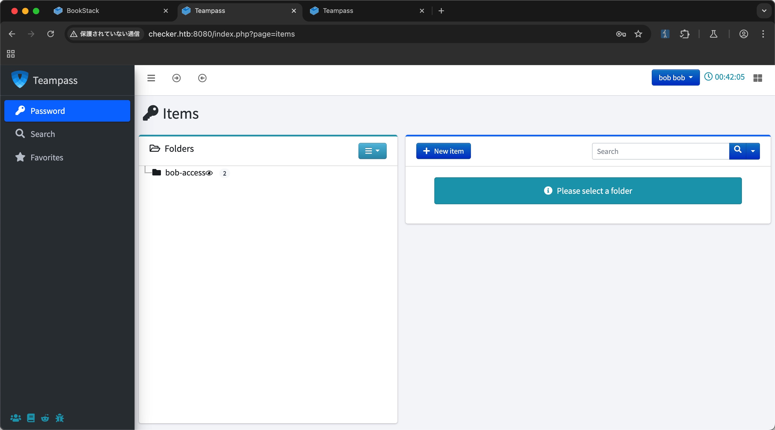This screenshot has width=775, height=430.
Task: Click the users group icon in the sidebar footer
Action: [16, 418]
